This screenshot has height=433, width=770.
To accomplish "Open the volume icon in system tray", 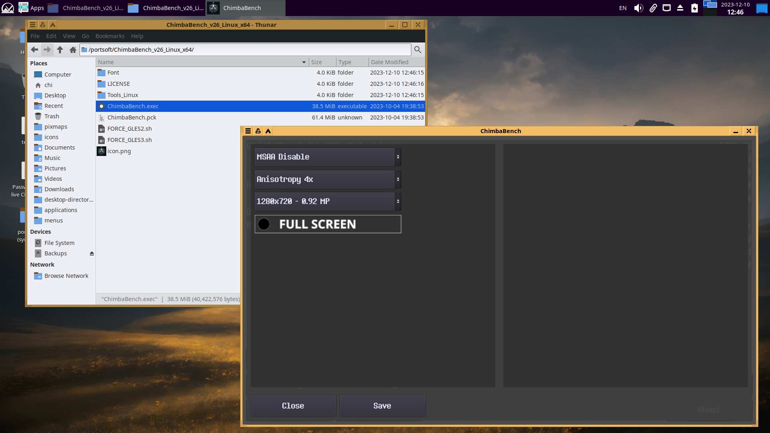I will pos(638,8).
